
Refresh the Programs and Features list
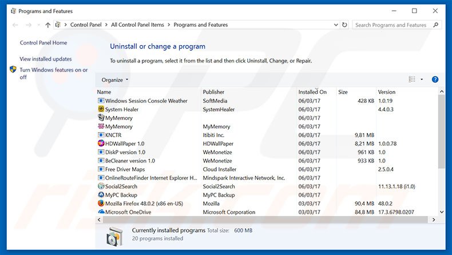344,25
